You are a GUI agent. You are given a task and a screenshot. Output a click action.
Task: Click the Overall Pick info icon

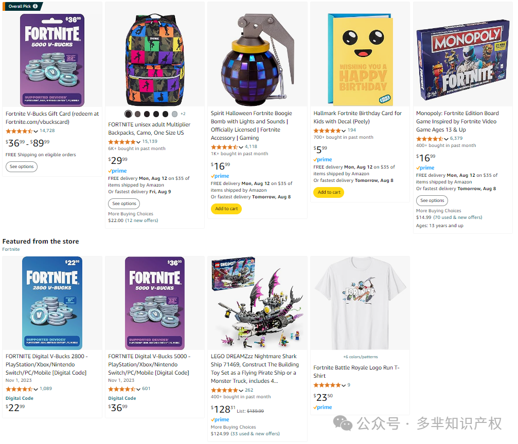point(35,6)
